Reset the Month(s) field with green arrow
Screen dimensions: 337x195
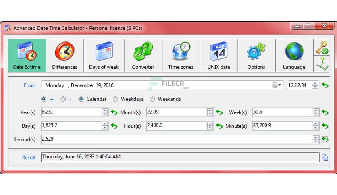(x=219, y=112)
